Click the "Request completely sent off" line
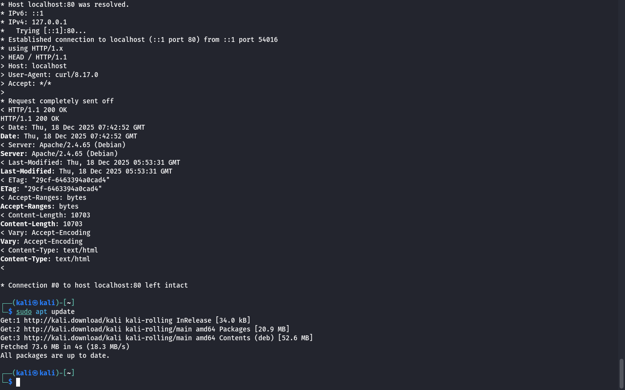Viewport: 625px width, 390px height. point(61,101)
